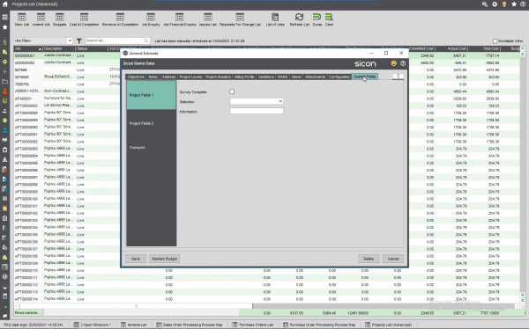The image size is (529, 329).
Task: Click the star icon in top bar
Action: [x=513, y=4]
